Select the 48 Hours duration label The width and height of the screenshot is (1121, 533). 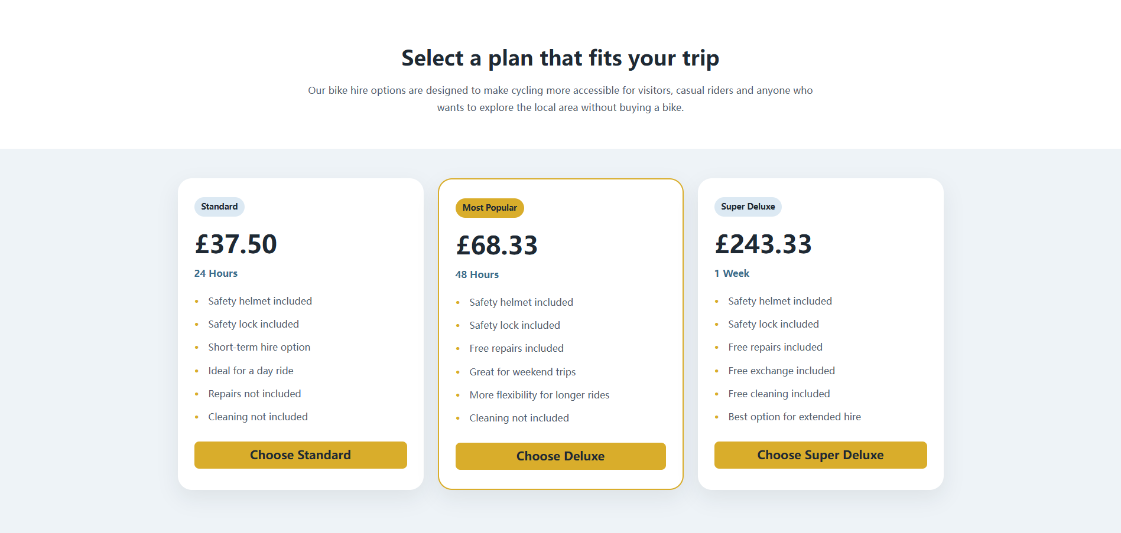477,274
